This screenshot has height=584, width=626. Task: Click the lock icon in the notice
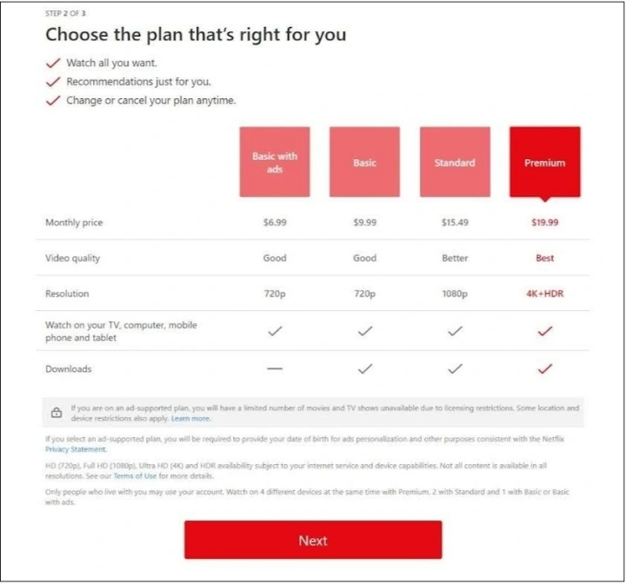click(x=57, y=413)
